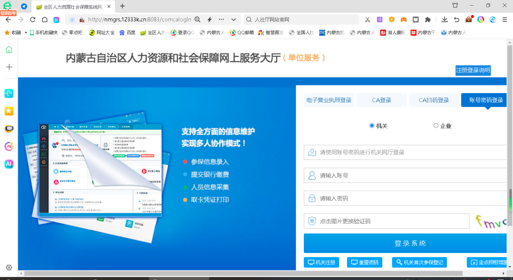This screenshot has width=513, height=280.
Task: Go to browser home page icon
Action: [x=45, y=19]
